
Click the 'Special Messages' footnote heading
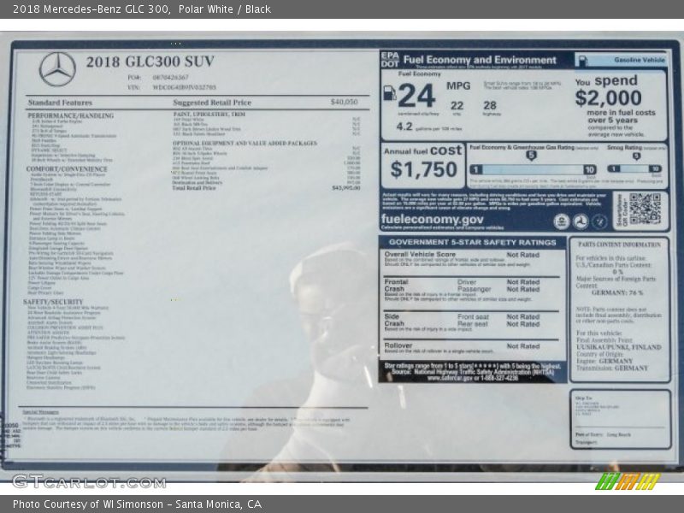[40, 412]
